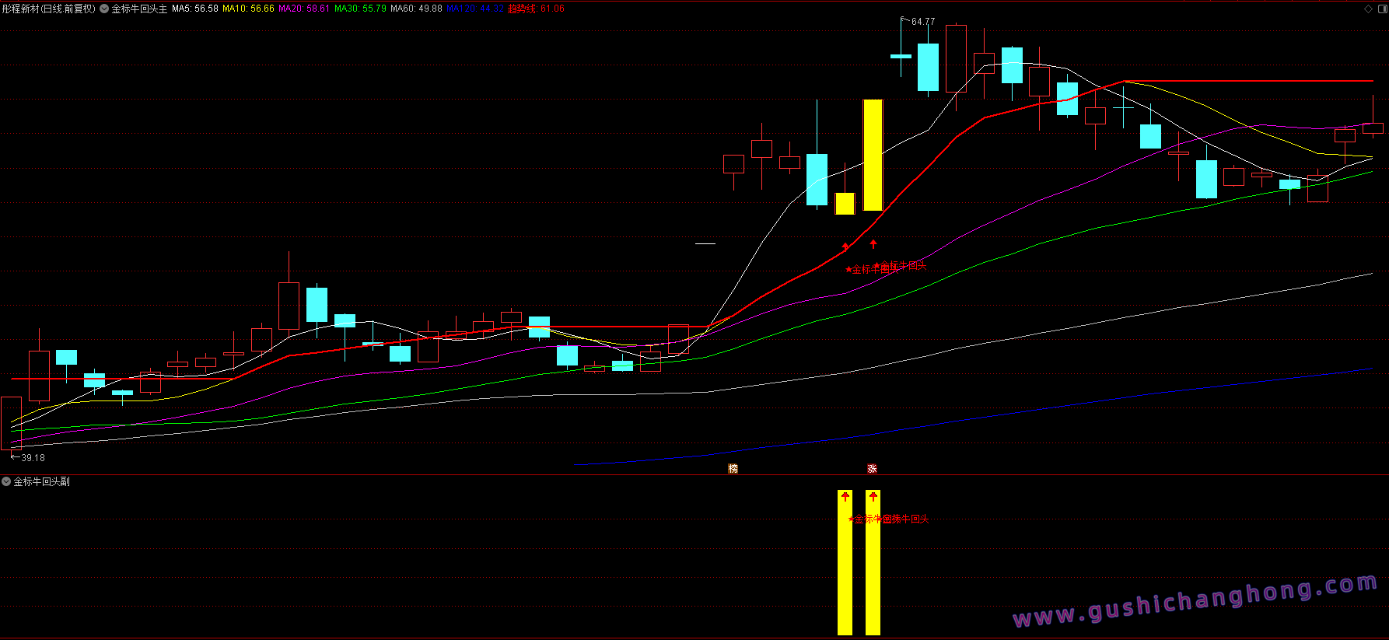The height and width of the screenshot is (640, 1389).
Task: Click the 涨 event marker icon
Action: (x=872, y=468)
